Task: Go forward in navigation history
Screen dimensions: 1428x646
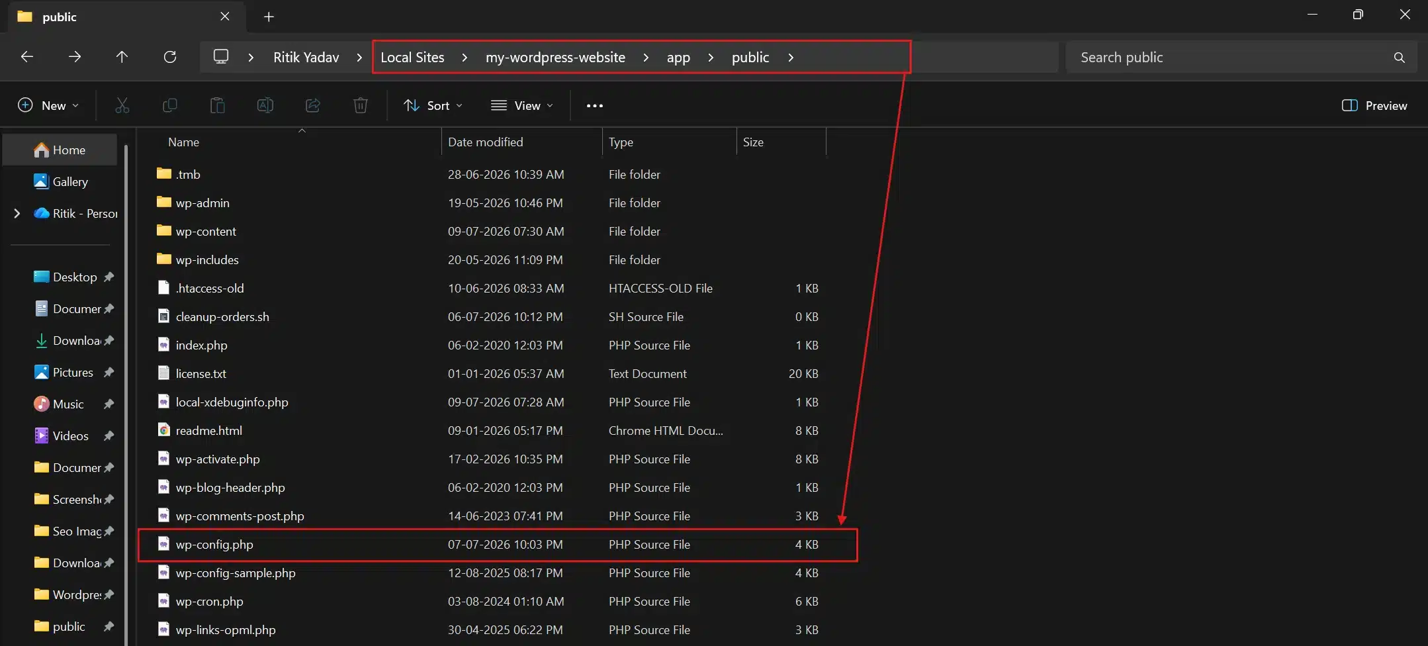Action: (x=75, y=57)
